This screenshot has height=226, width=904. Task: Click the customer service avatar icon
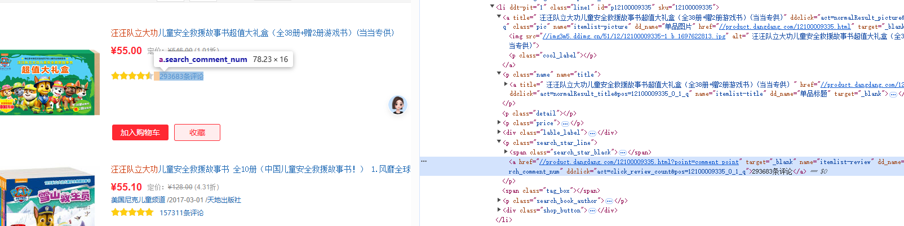tap(398, 105)
